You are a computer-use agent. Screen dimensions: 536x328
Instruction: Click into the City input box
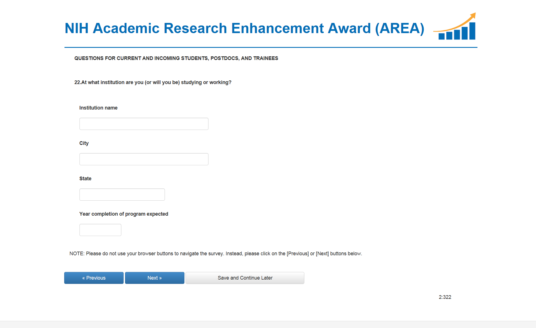pyautogui.click(x=144, y=159)
